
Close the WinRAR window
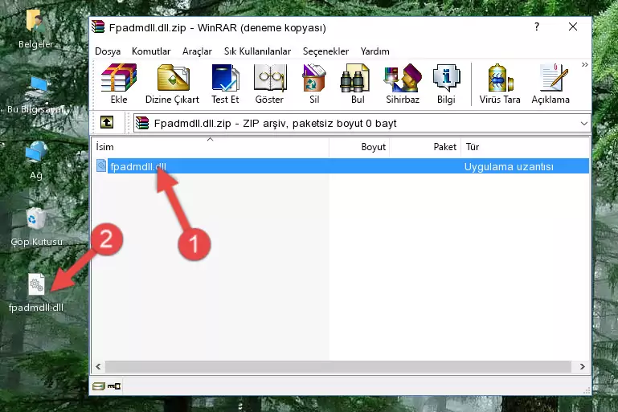point(573,27)
